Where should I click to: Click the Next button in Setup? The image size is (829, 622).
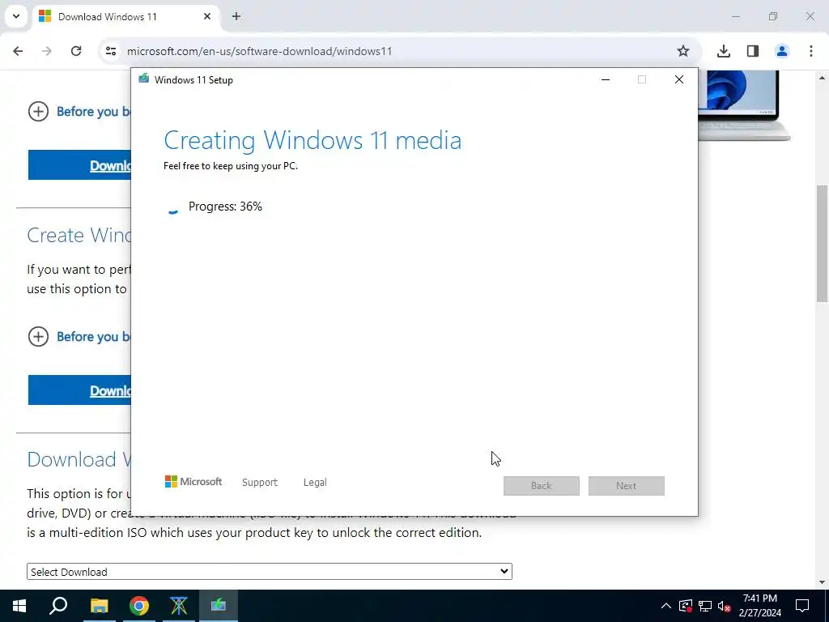[627, 486]
